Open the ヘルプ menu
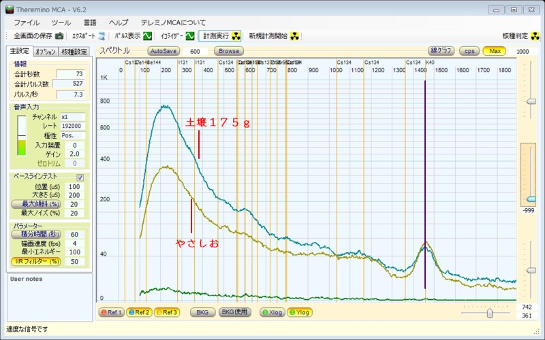 [119, 22]
